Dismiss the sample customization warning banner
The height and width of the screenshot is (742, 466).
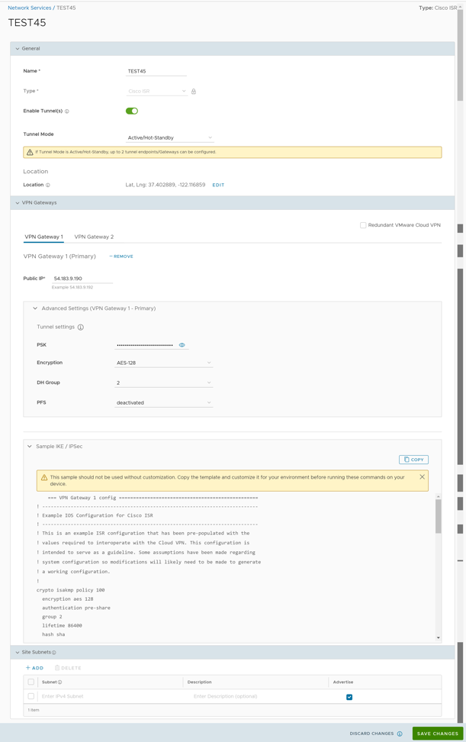[422, 477]
